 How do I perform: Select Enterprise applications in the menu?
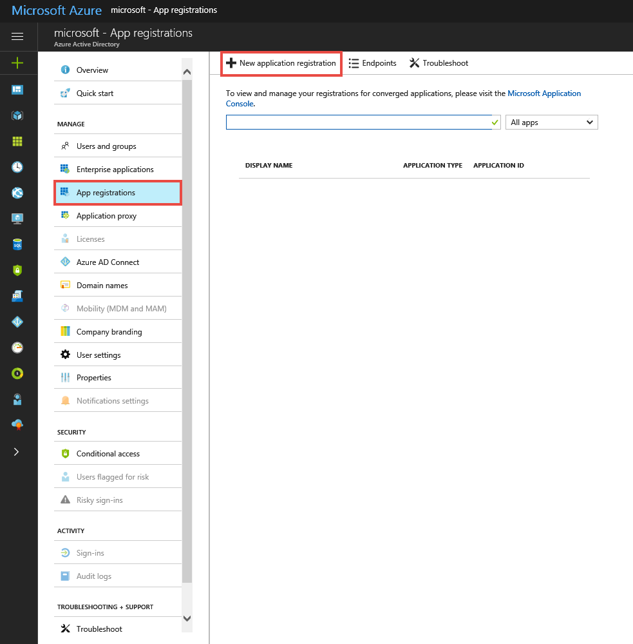115,170
